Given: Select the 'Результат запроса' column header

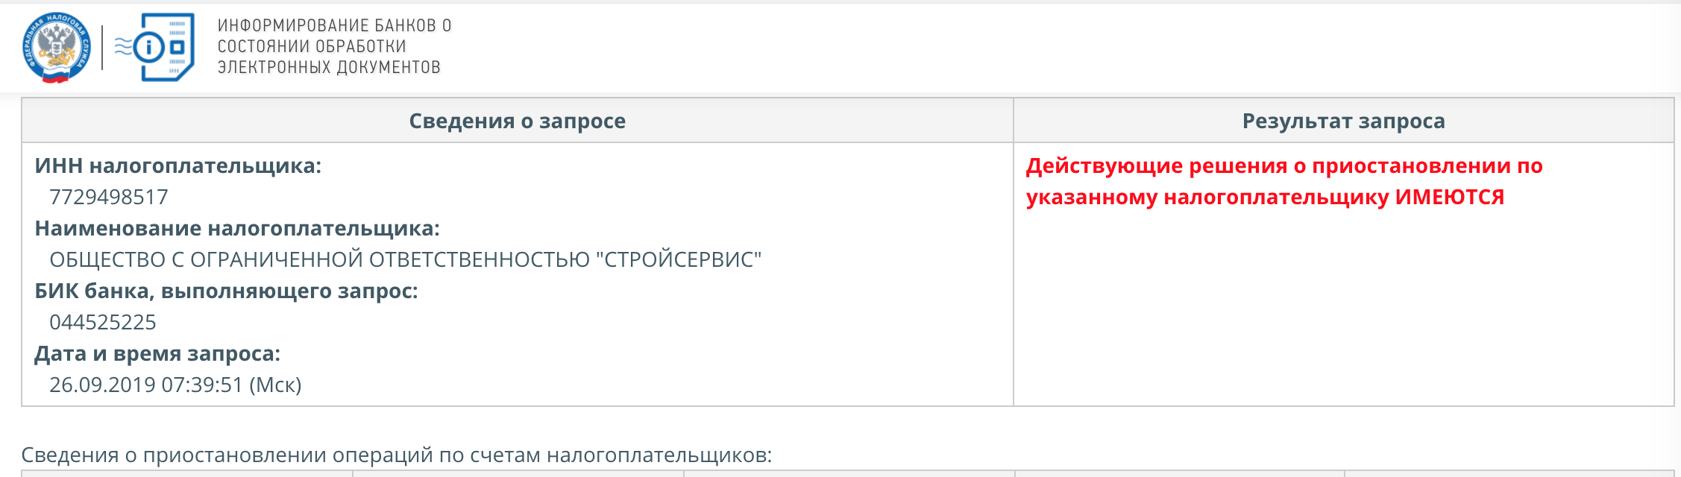Looking at the screenshot, I should tap(1344, 121).
